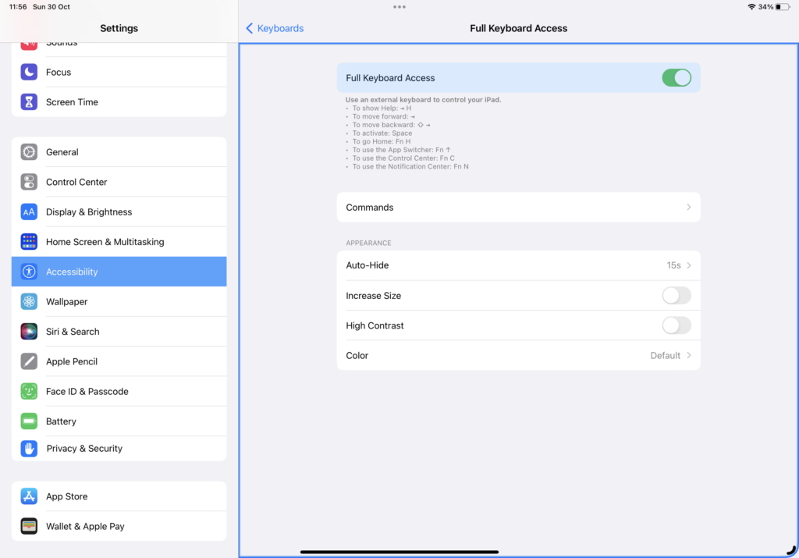This screenshot has height=558, width=799.
Task: Enable the Increase Size switch
Action: 676,295
